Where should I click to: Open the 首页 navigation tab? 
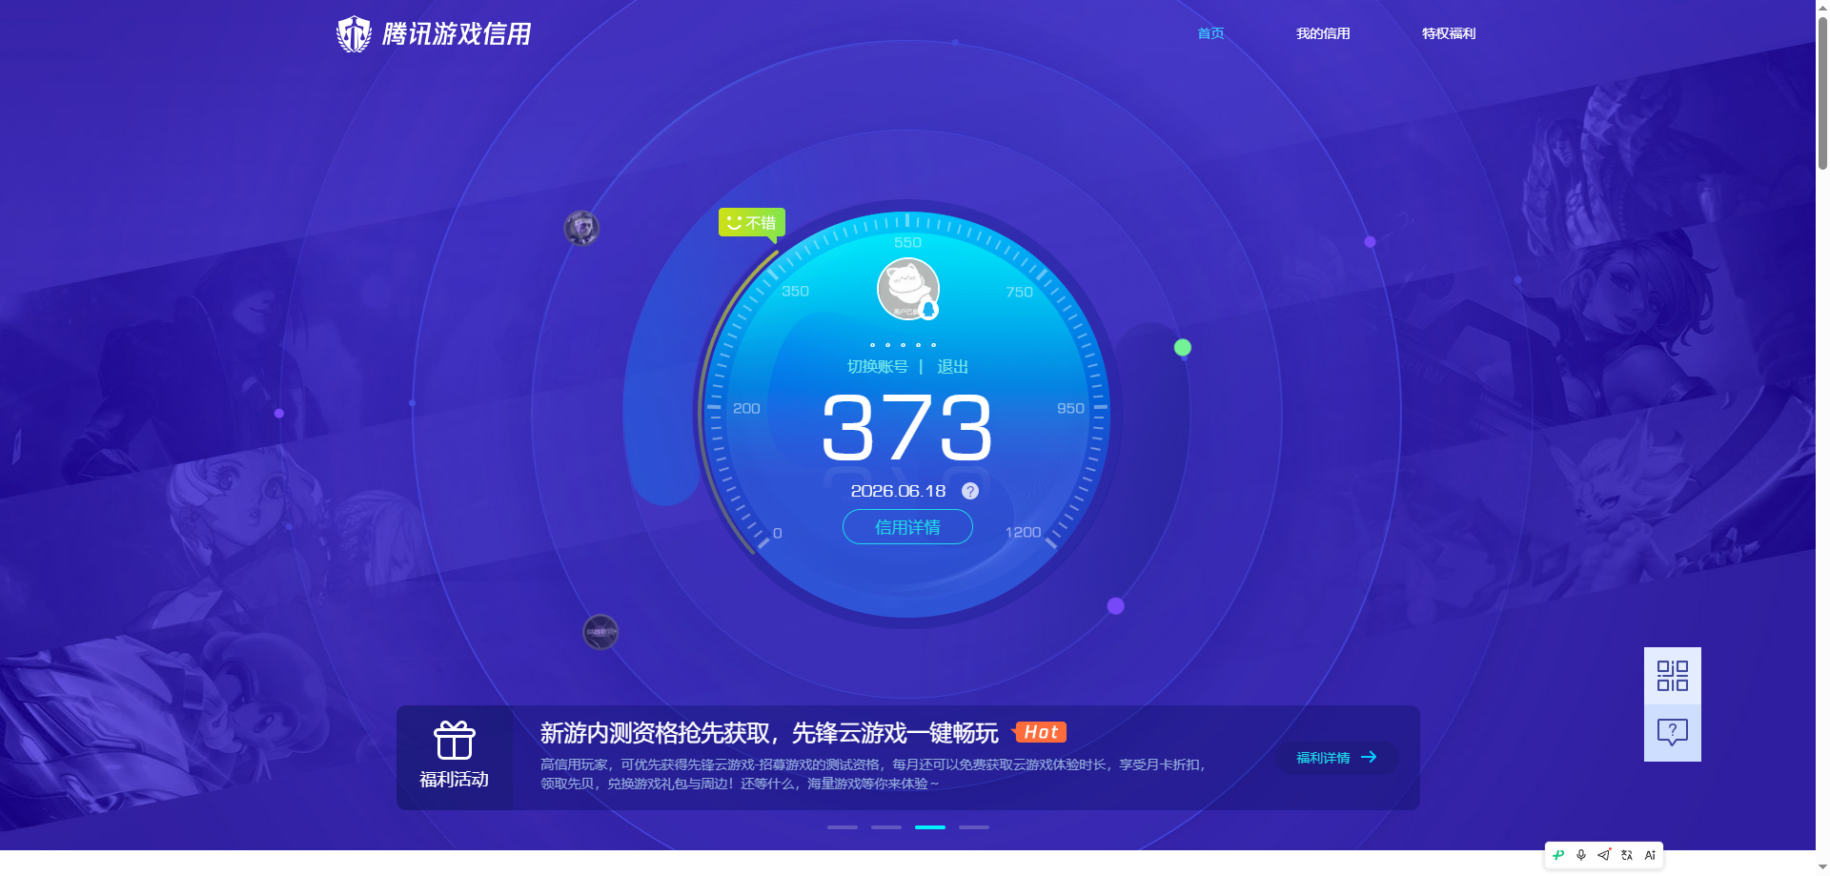tap(1210, 33)
